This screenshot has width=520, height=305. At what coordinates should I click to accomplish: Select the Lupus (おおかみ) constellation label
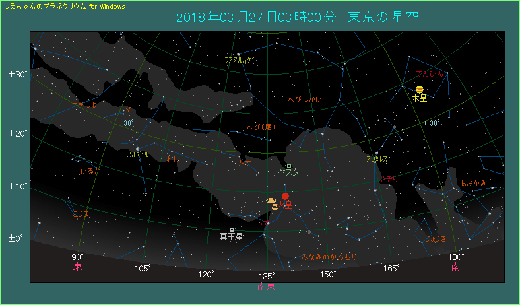pos(473,182)
